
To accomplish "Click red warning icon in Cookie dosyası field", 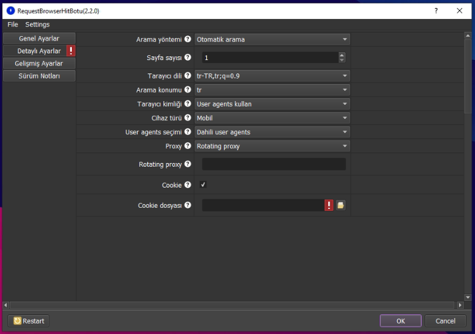I will click(329, 205).
